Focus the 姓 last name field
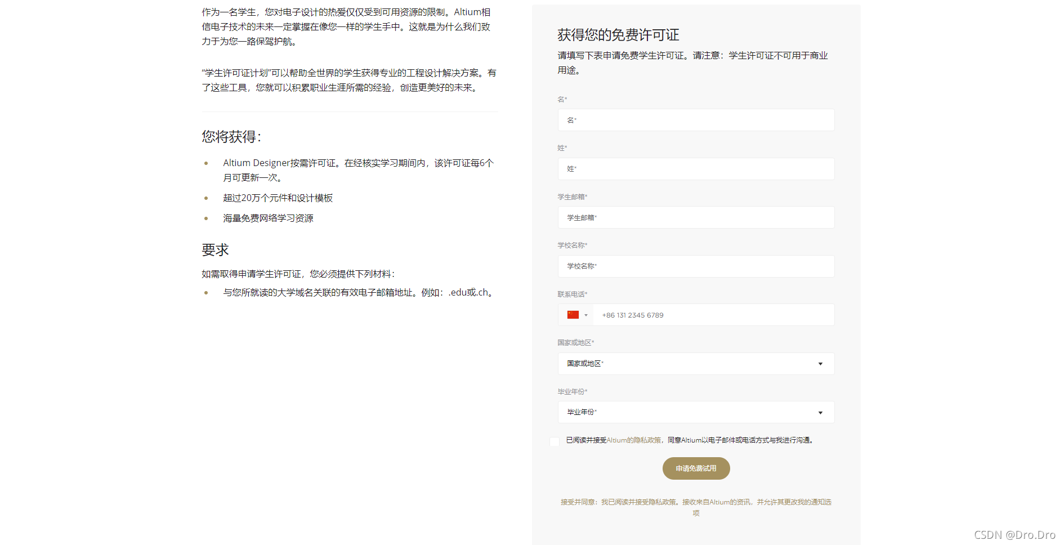Screen dimensions: 1064x545 [x=696, y=169]
